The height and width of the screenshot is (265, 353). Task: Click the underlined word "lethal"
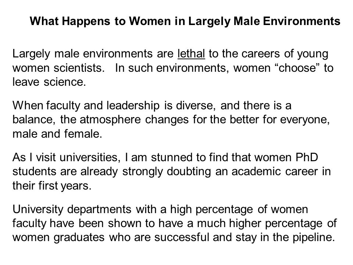191,54
